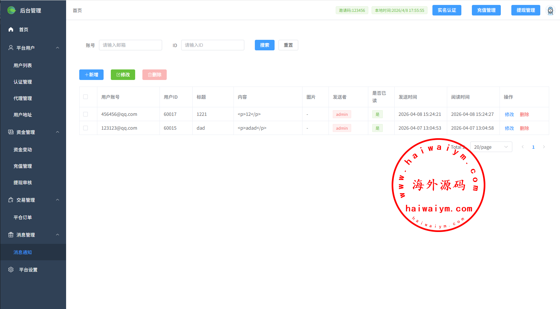
Task: Check the row for 456456@qq.com
Action: pos(85,114)
